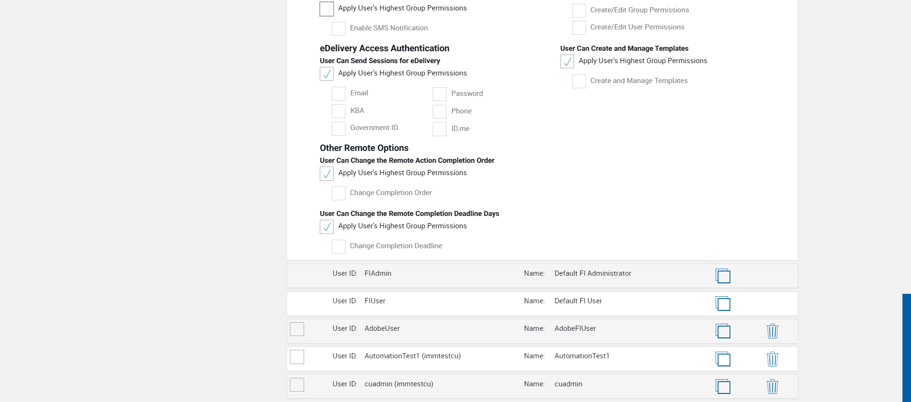Copy the AdobeUser user entry

click(723, 331)
